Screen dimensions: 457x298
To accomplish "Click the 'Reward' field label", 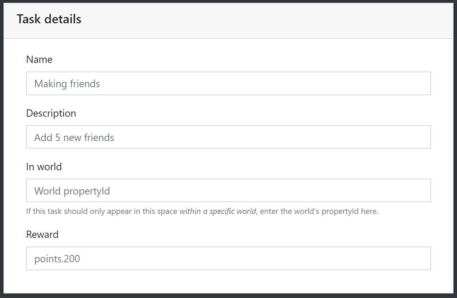I will [x=42, y=234].
